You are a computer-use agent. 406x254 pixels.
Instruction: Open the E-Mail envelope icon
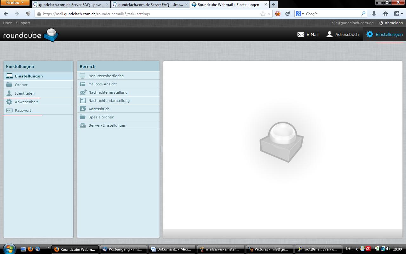pyautogui.click(x=301, y=34)
